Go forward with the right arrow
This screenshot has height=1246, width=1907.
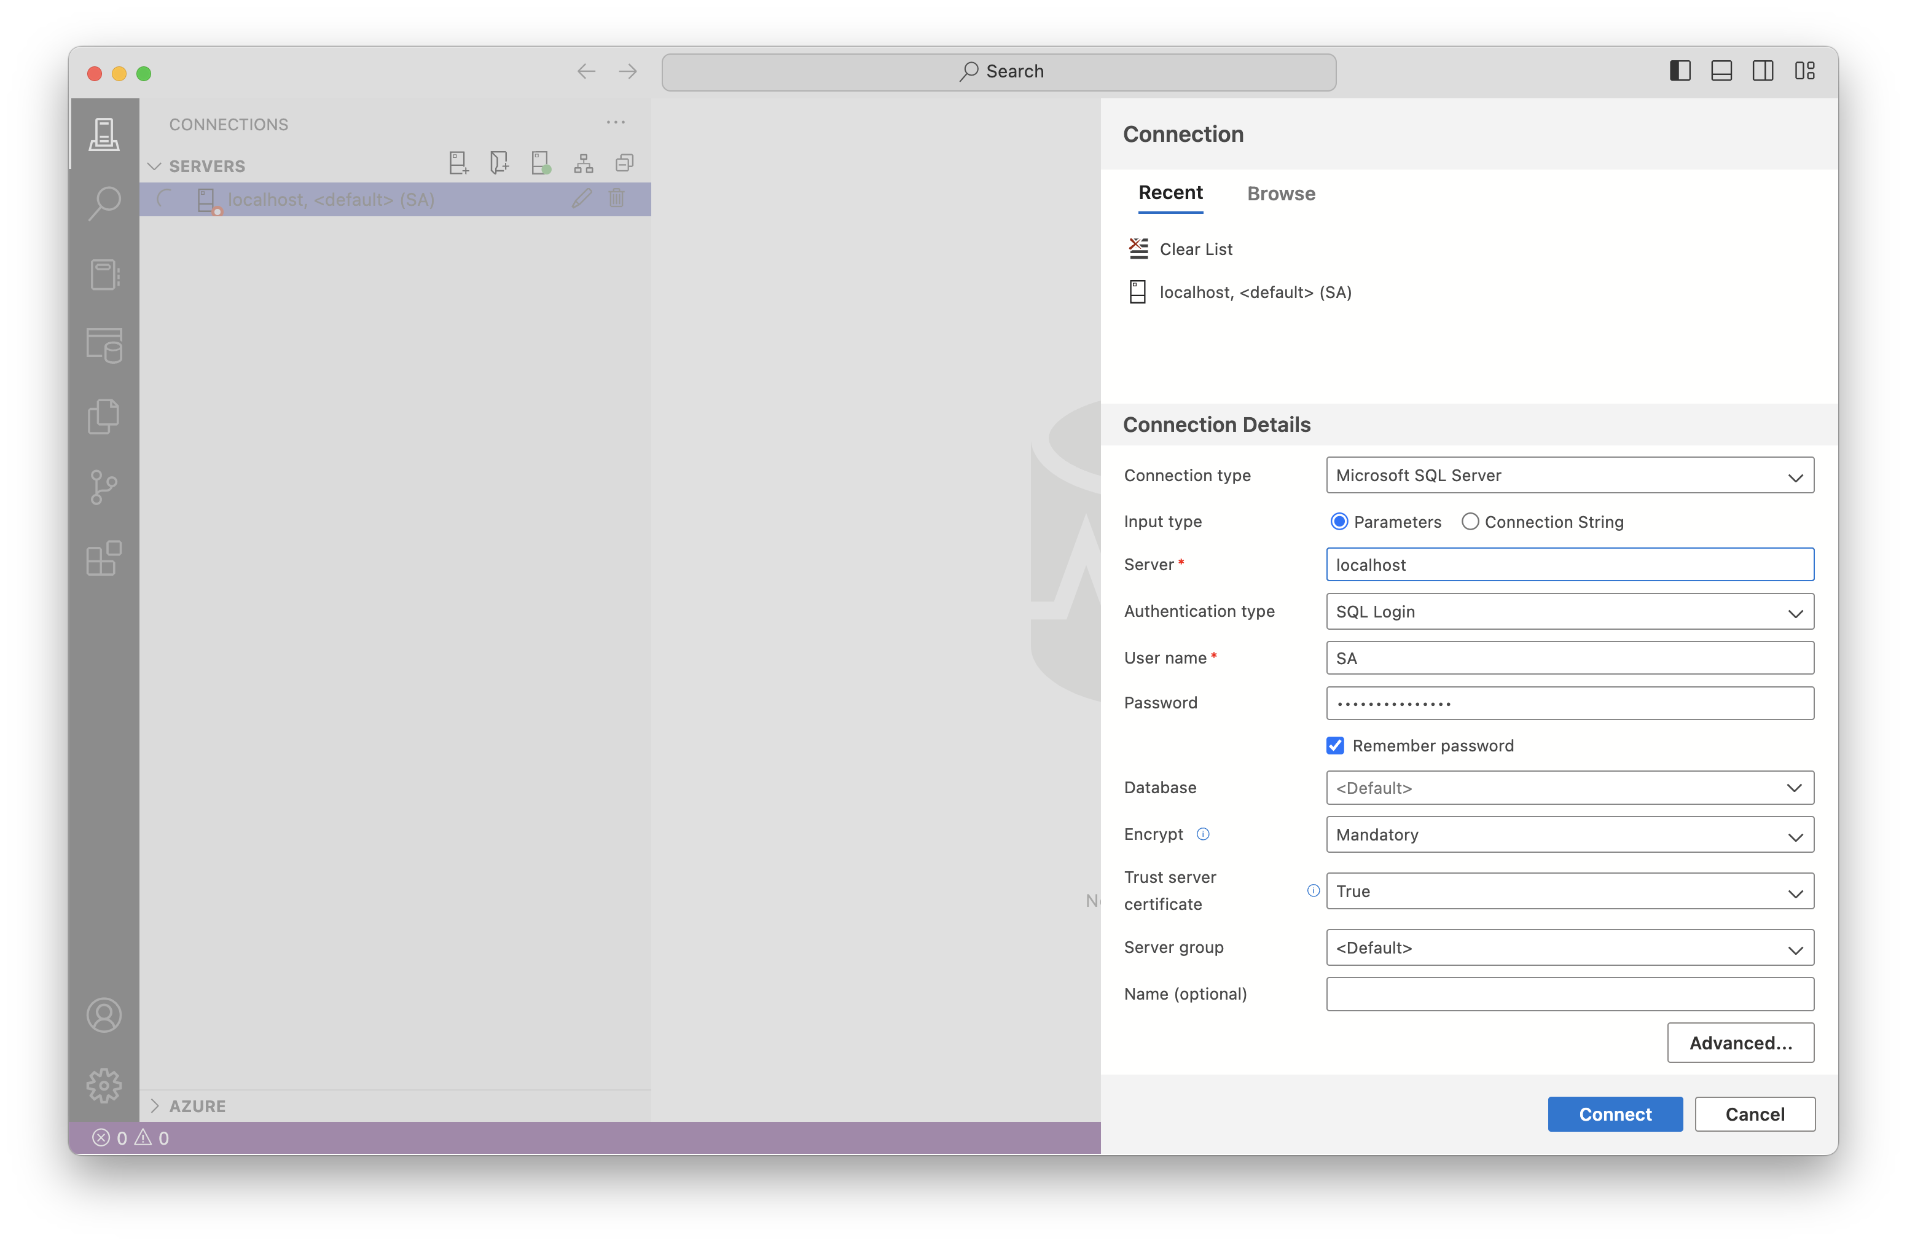pos(627,72)
